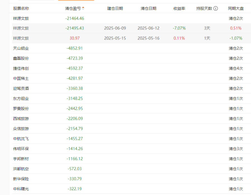
Task: Click loss value -4592.37
Action: (x=75, y=68)
